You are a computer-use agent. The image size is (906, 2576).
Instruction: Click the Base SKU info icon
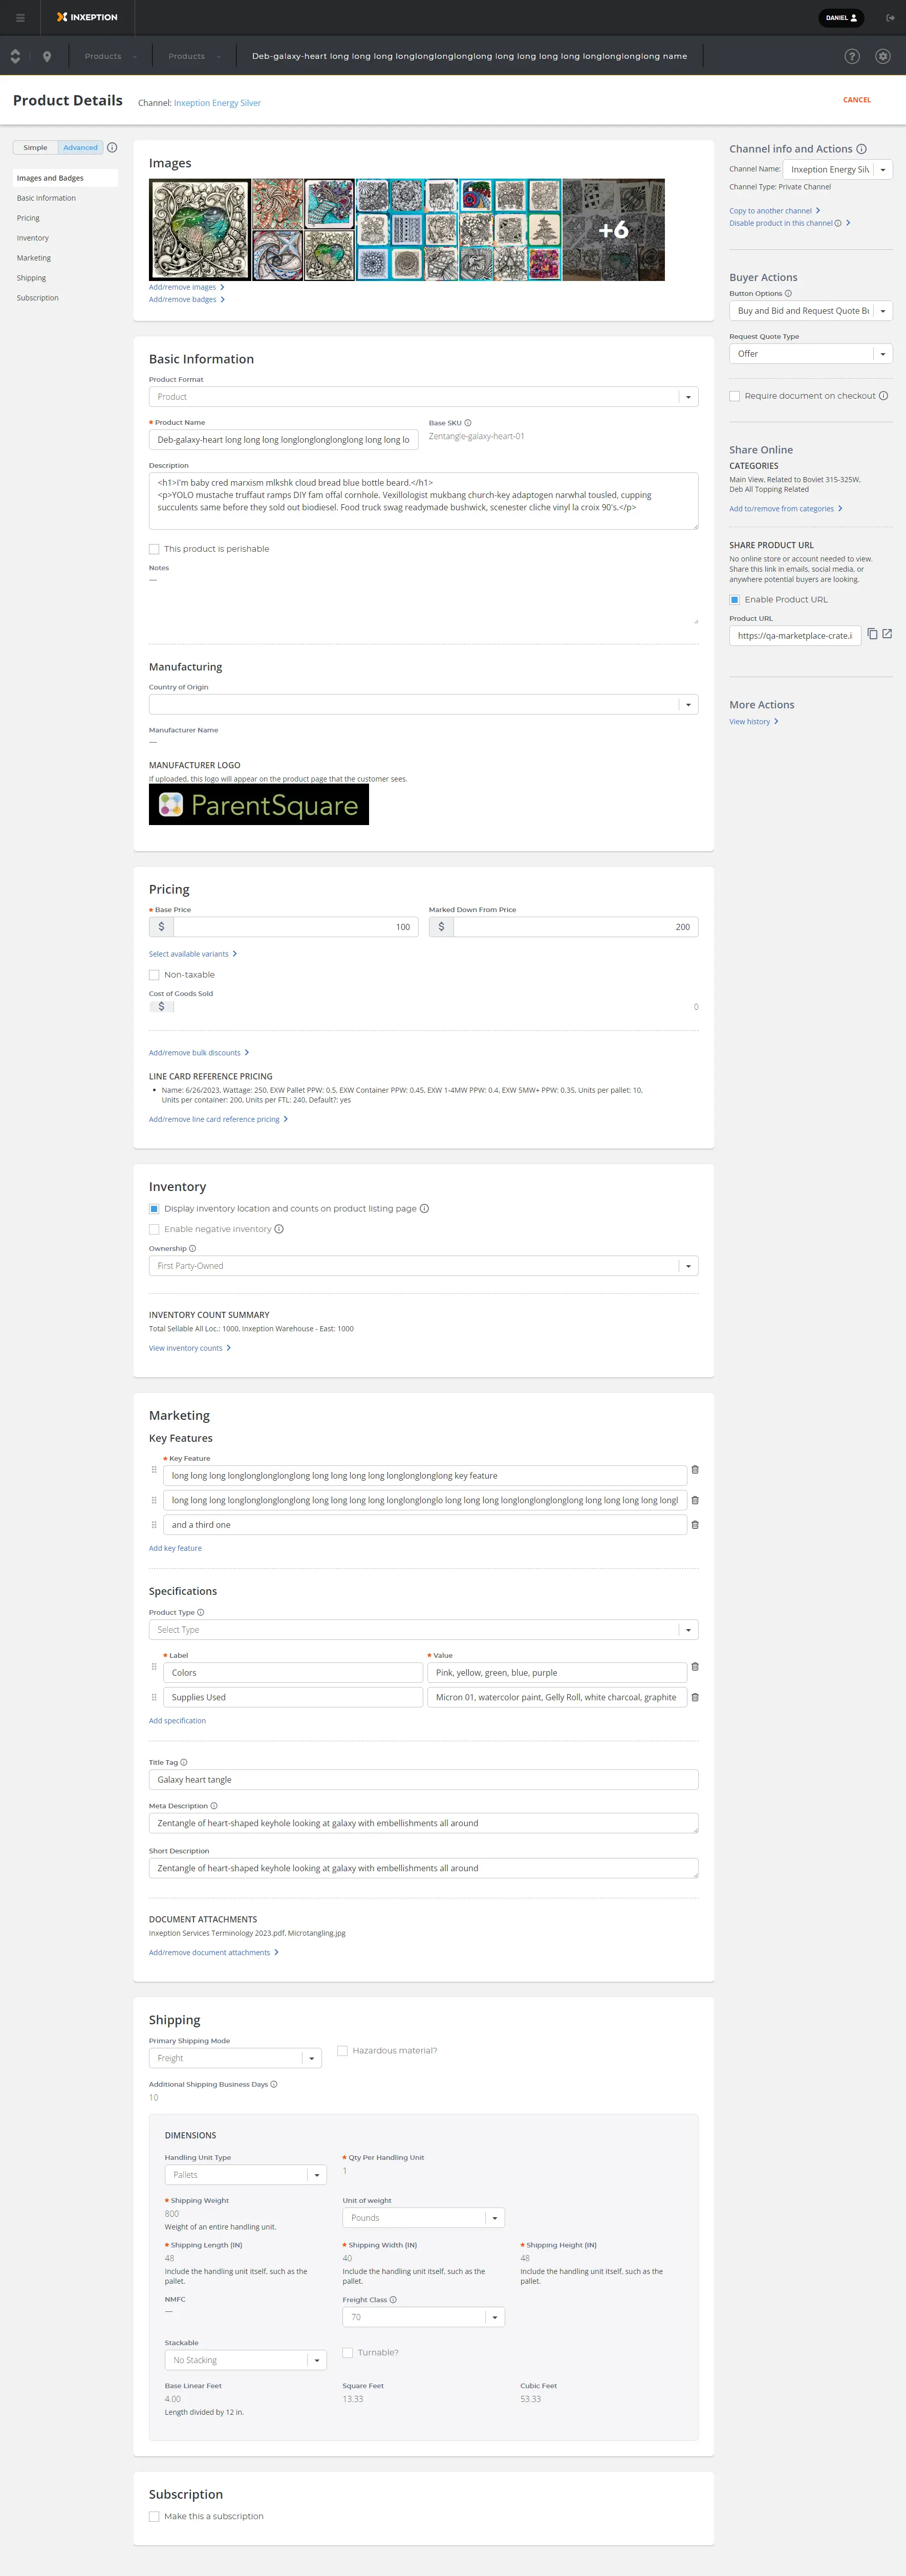pyautogui.click(x=468, y=422)
